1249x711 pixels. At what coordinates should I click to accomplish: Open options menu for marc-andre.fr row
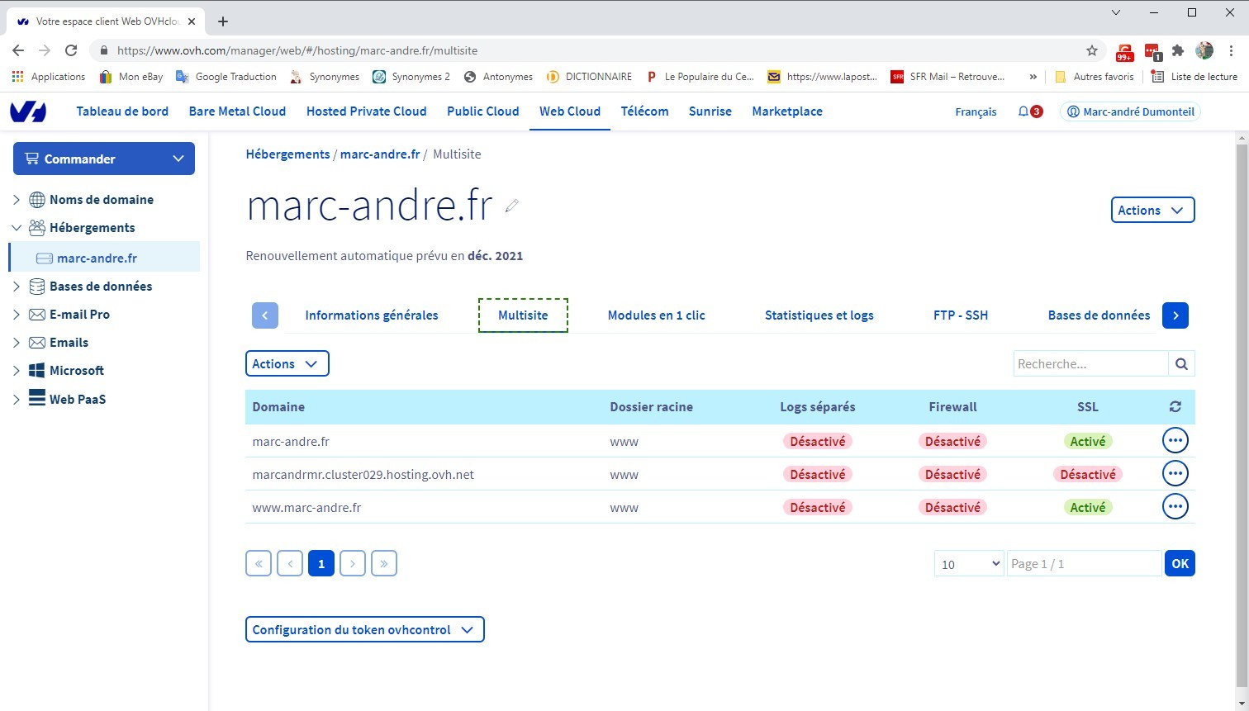point(1175,441)
